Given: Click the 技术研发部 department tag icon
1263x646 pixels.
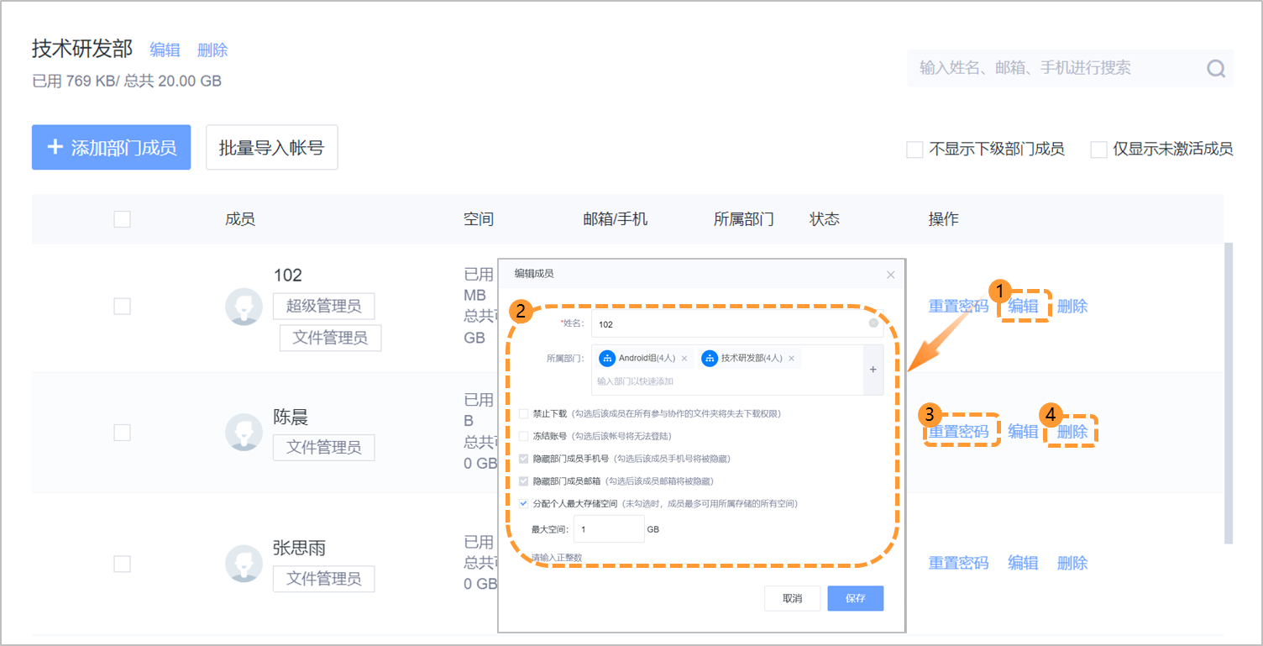Looking at the screenshot, I should click(710, 358).
